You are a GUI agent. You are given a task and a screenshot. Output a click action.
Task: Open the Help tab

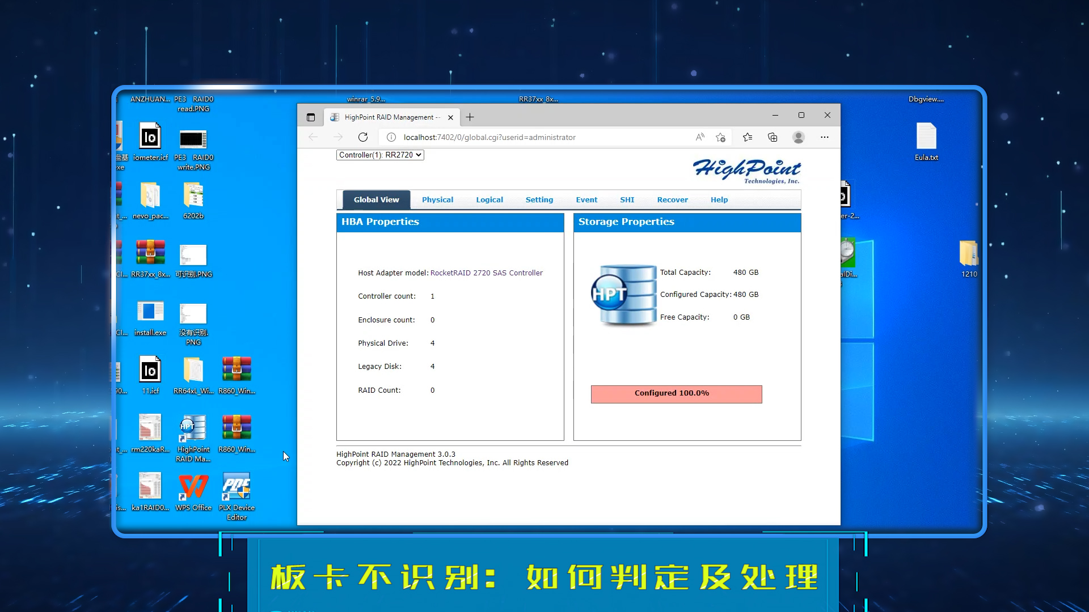(x=719, y=199)
